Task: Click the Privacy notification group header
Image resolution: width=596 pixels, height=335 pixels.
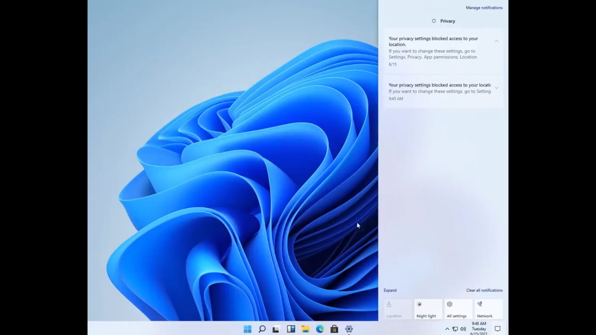Action: click(443, 21)
